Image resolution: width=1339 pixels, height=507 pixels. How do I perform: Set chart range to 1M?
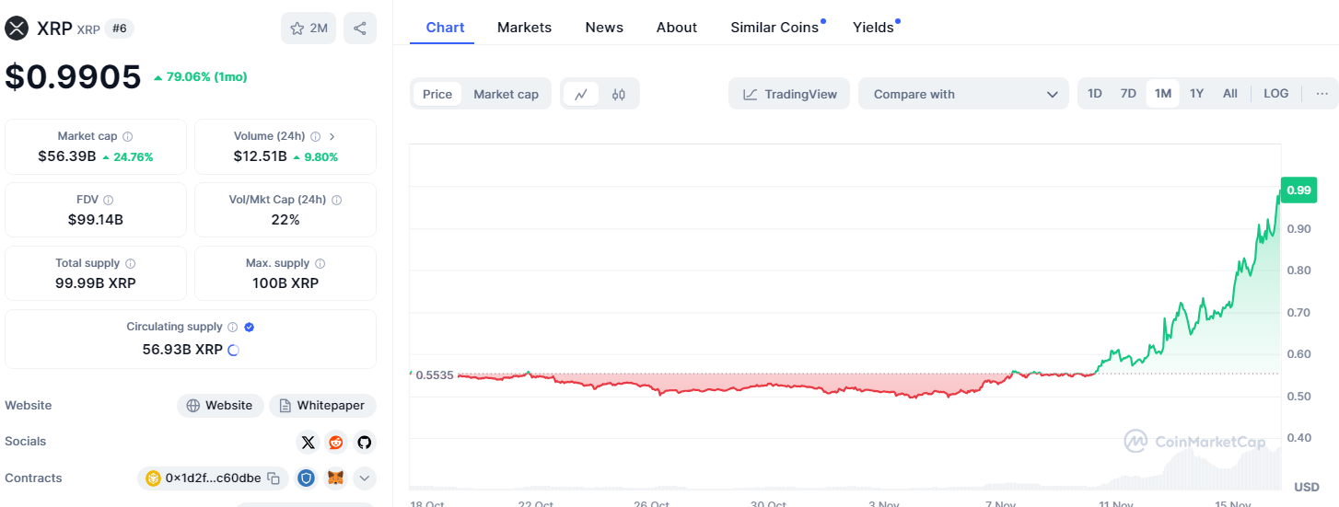point(1163,94)
